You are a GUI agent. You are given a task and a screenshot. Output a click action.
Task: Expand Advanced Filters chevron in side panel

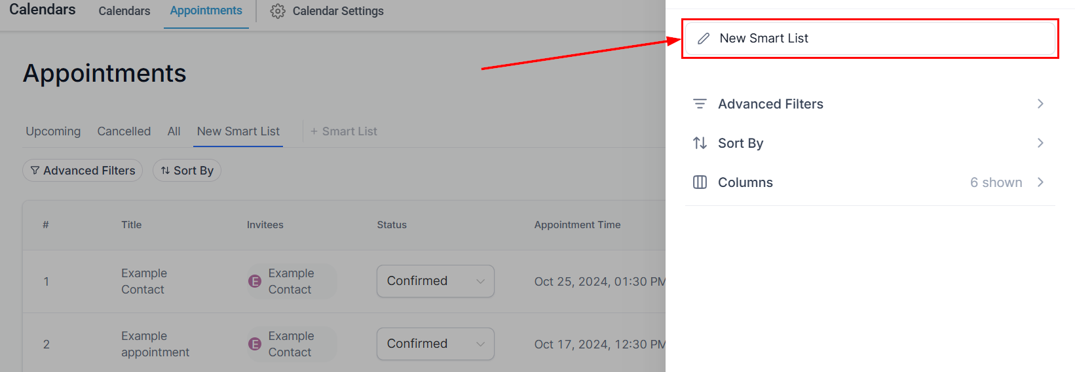[x=1040, y=104]
